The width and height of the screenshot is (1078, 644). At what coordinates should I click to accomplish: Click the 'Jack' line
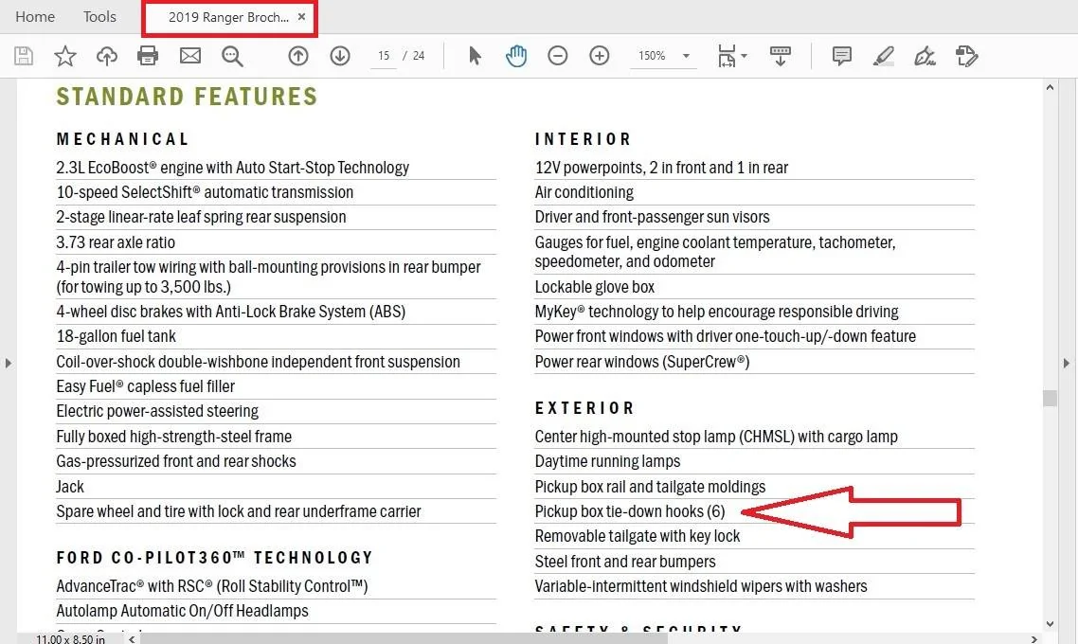coord(70,487)
